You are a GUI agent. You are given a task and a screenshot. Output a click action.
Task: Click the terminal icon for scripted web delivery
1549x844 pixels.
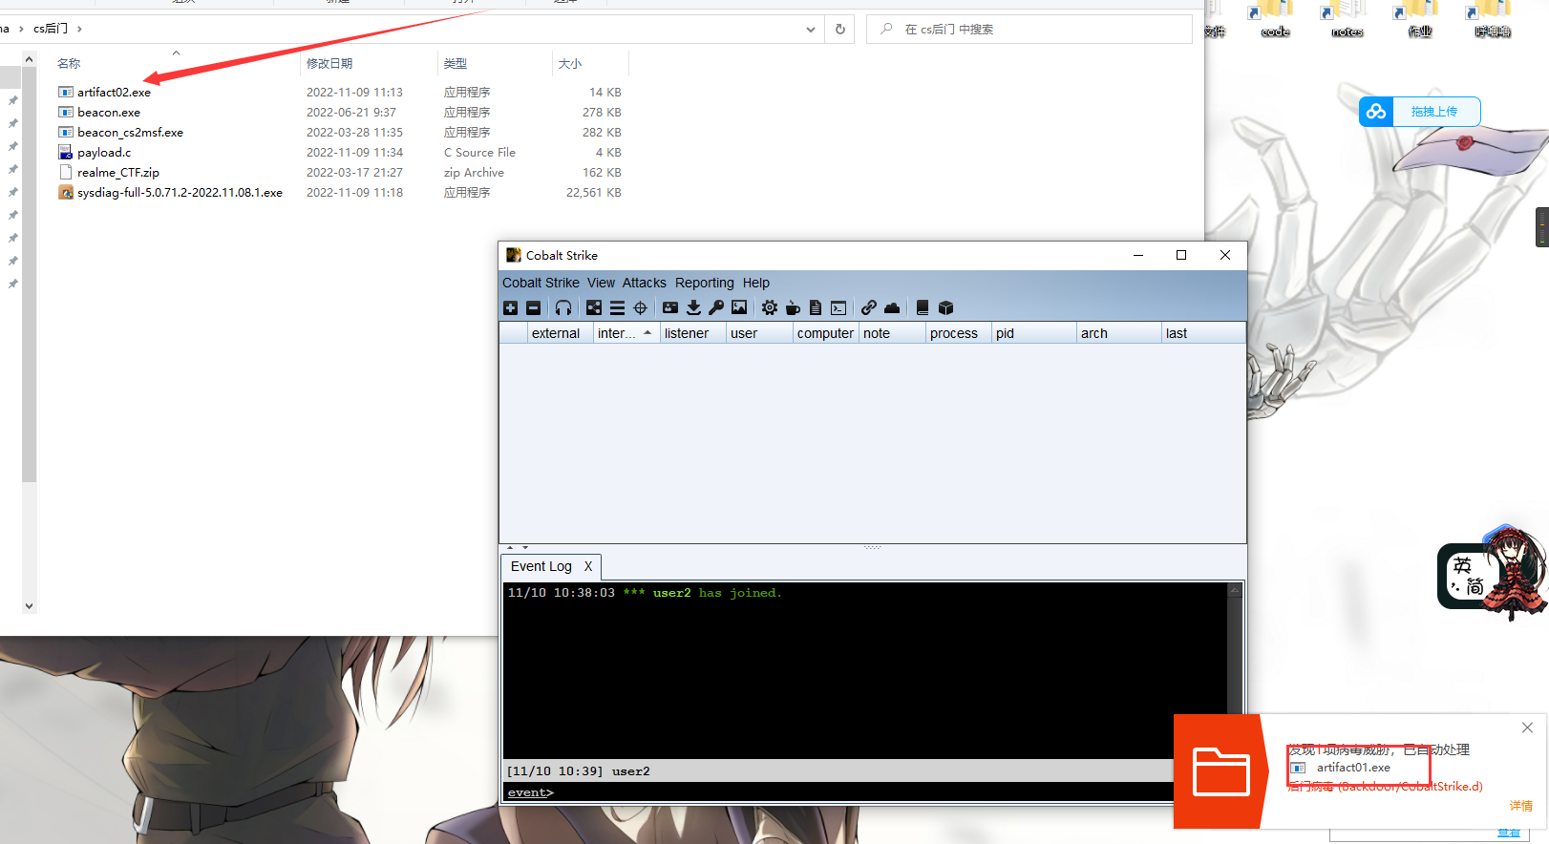point(838,307)
